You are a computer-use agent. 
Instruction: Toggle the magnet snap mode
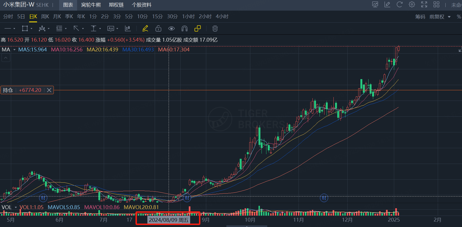184,29
